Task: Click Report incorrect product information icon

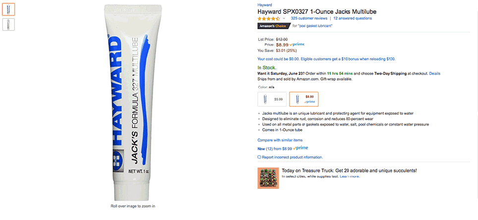Action: [x=259, y=157]
